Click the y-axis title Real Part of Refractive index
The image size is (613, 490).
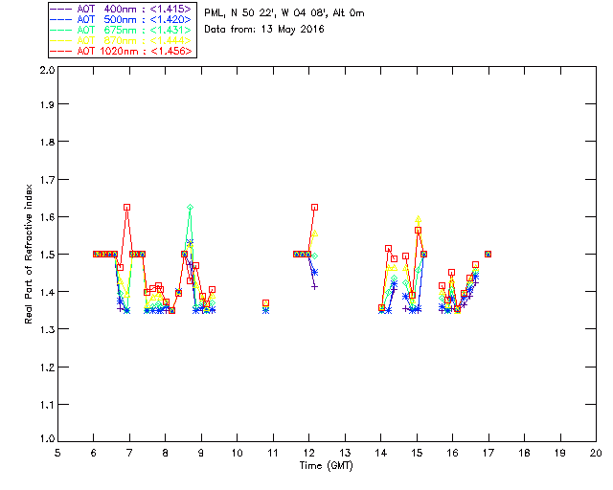28,254
